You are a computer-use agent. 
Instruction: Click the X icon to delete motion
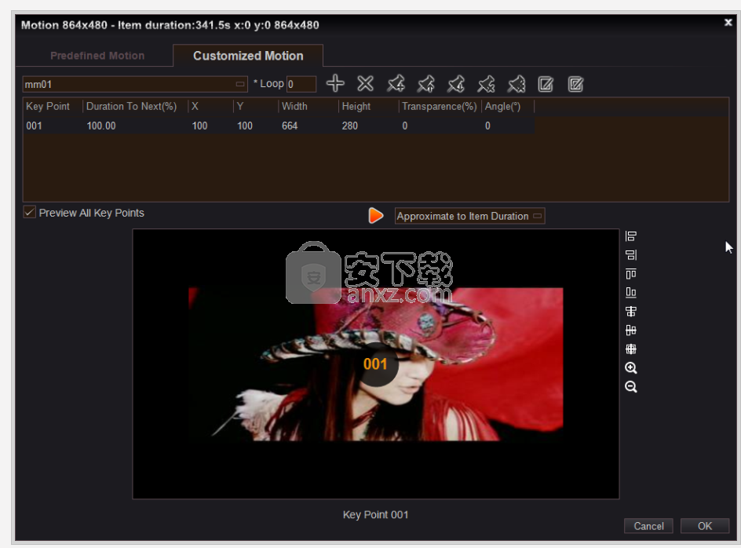click(365, 84)
